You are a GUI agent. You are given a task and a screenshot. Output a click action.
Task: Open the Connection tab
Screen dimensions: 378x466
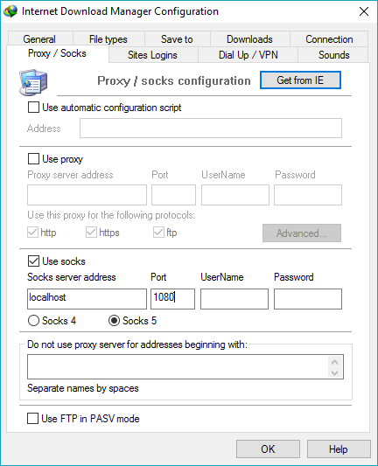[x=329, y=39]
